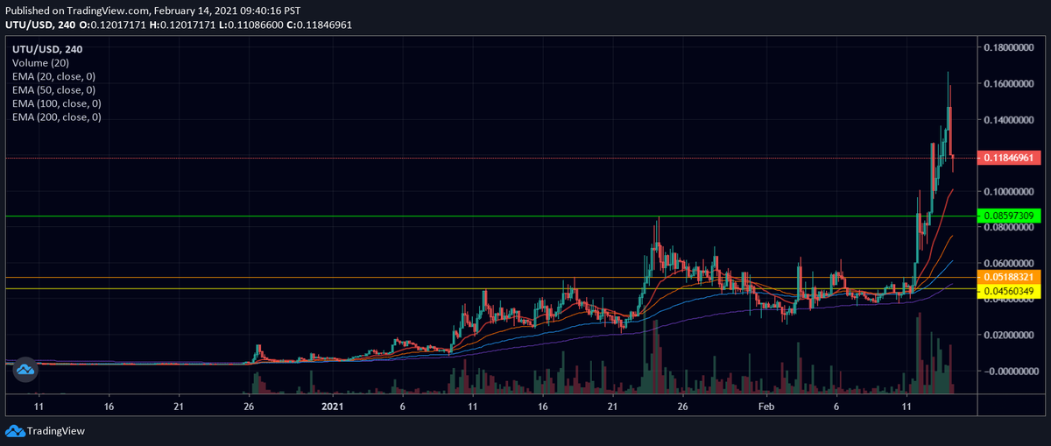Select the EMA (50, close, 0) indicator
Viewport: 1051px width, 446px height.
click(x=53, y=90)
